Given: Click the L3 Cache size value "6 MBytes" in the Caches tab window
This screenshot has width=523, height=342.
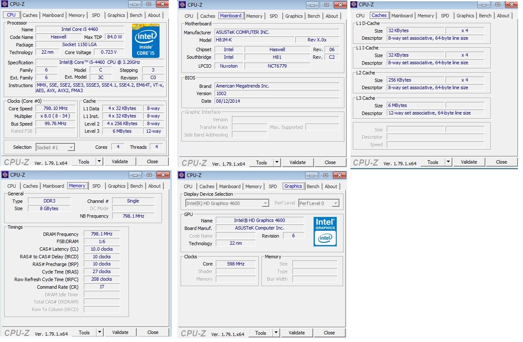Looking at the screenshot, I should point(416,105).
